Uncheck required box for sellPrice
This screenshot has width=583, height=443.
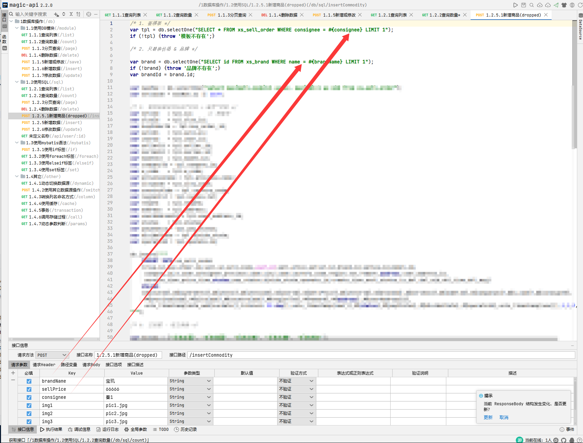[29, 389]
